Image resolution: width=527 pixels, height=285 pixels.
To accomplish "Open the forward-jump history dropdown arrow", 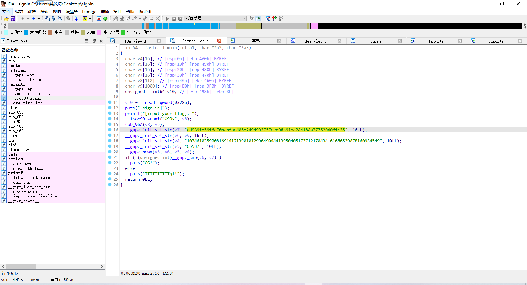I will tap(38, 19).
